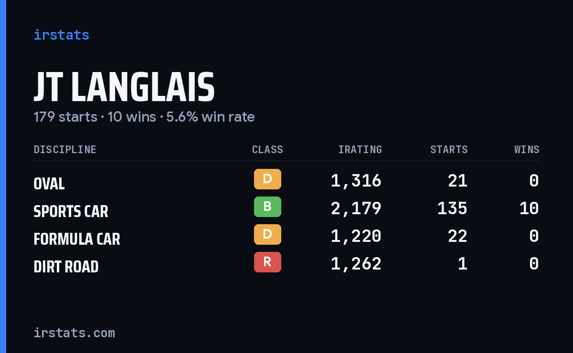Image resolution: width=573 pixels, height=353 pixels.
Task: Click the irstats logo link
Action: tap(61, 35)
